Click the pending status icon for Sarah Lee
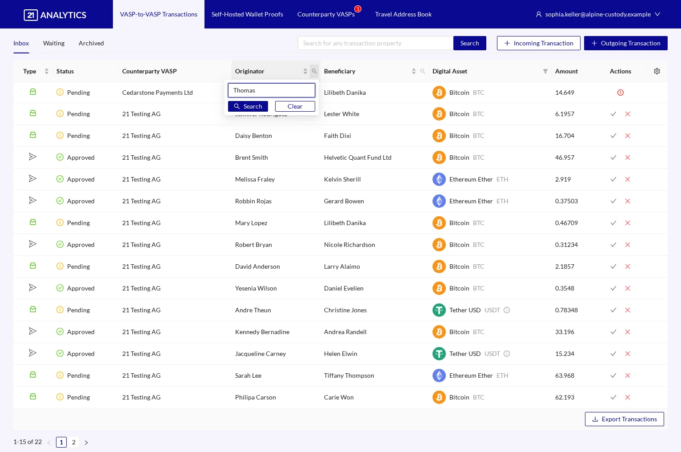Image resolution: width=681 pixels, height=452 pixels. click(x=60, y=375)
